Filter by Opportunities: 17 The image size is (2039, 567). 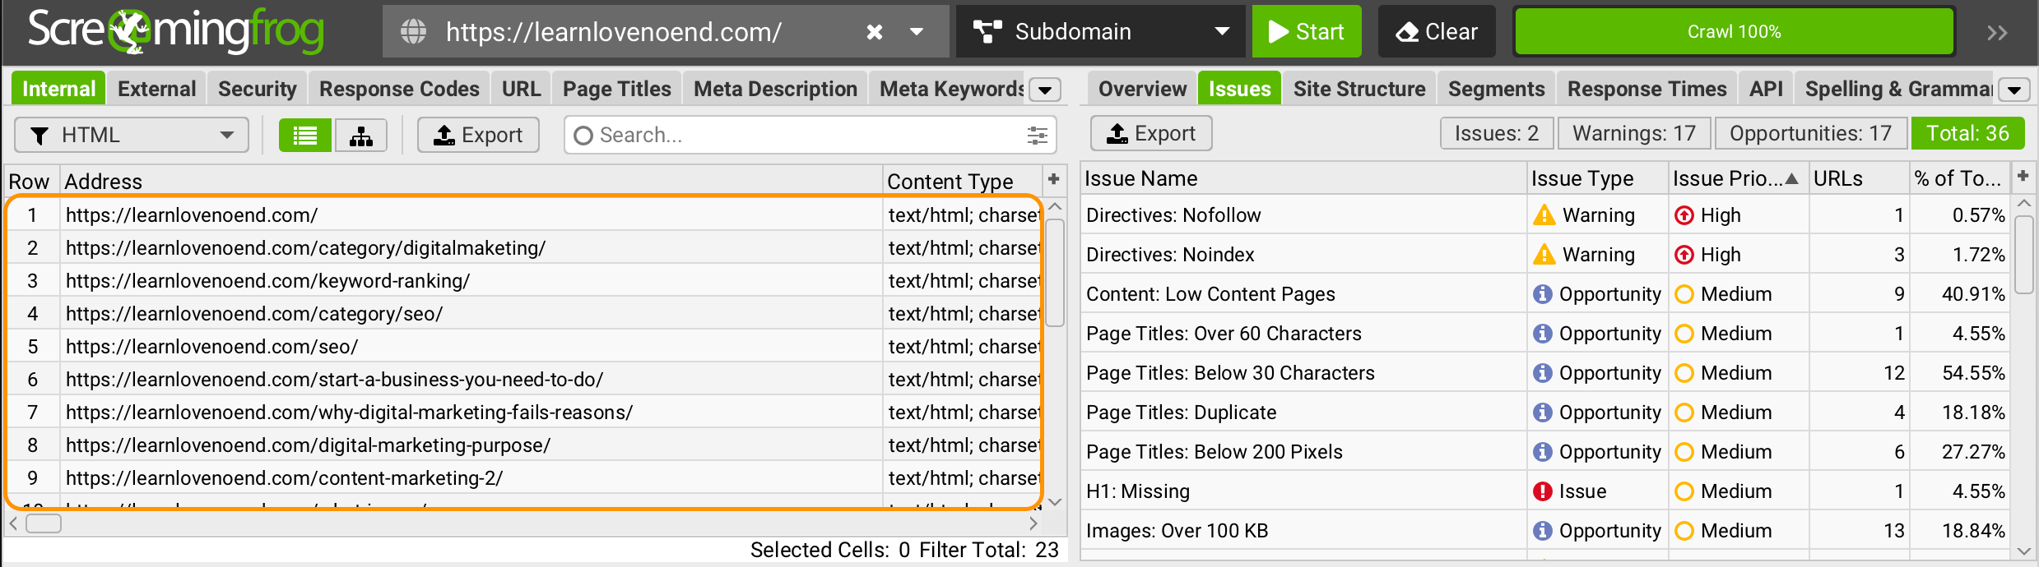tap(1810, 133)
